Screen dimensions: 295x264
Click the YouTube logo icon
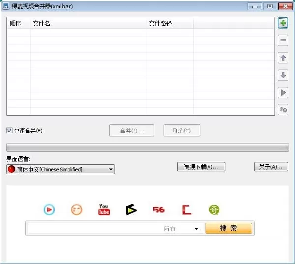104,209
